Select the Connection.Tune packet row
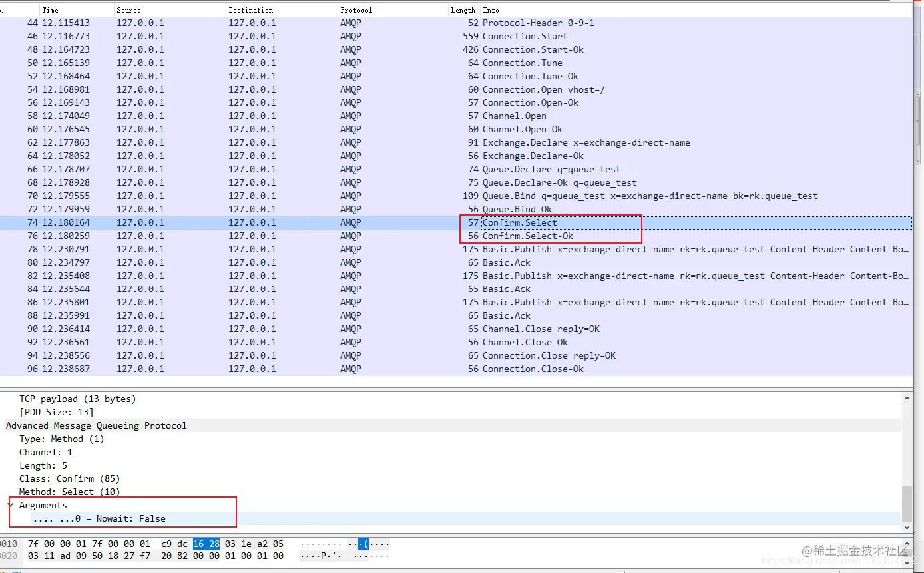This screenshot has width=924, height=573. pos(456,63)
